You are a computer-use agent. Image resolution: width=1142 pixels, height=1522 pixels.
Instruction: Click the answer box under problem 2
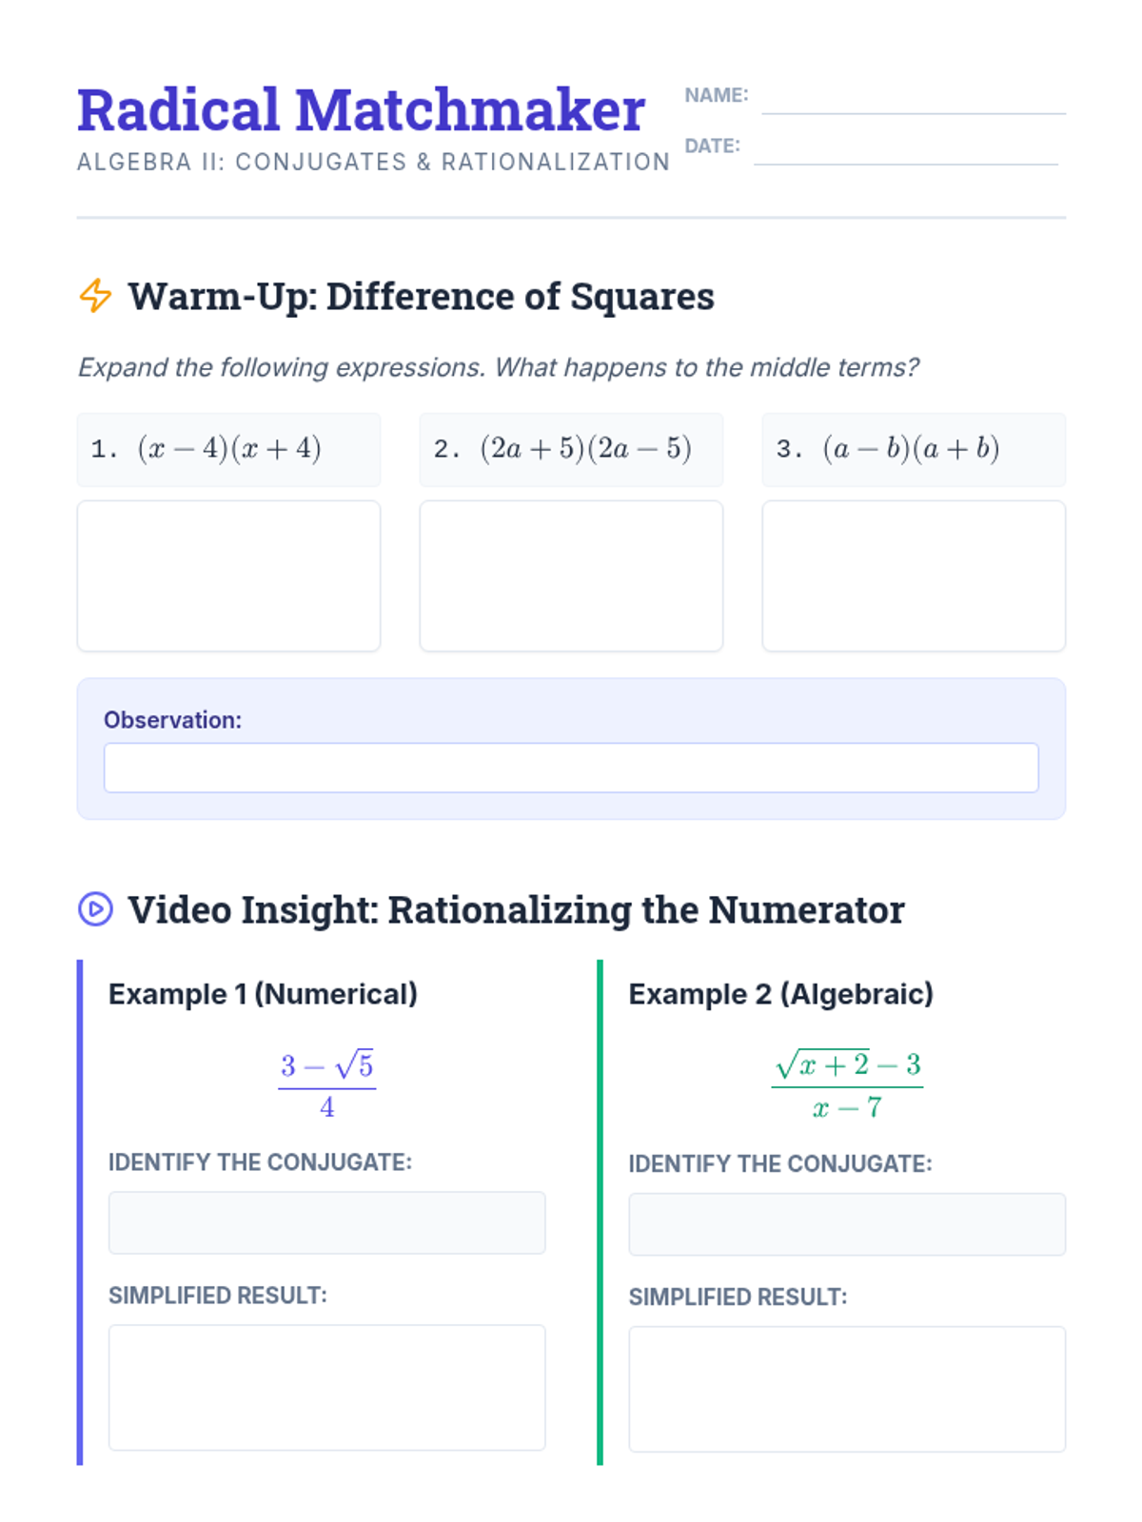click(x=571, y=576)
